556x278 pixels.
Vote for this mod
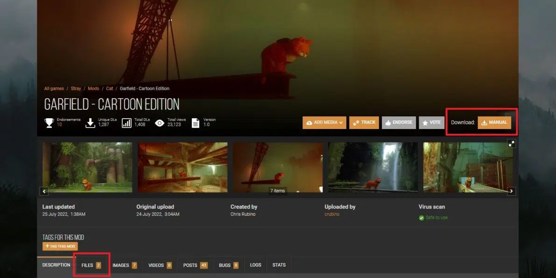point(431,122)
